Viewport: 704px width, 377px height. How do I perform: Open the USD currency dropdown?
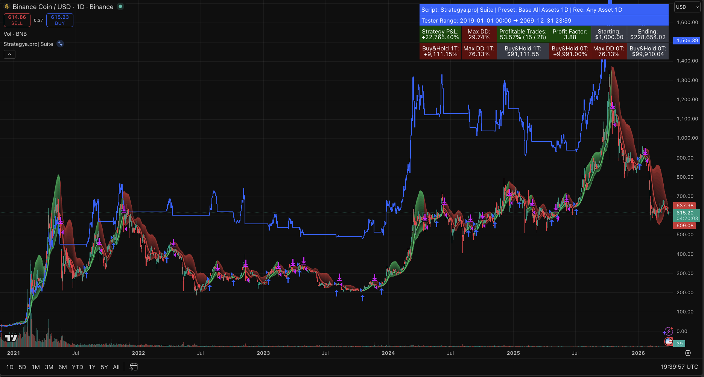pos(687,7)
